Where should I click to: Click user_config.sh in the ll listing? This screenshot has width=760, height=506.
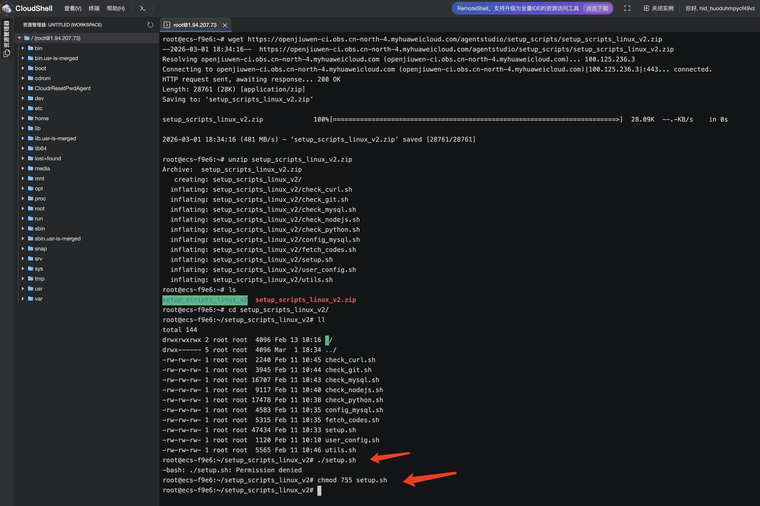352,440
